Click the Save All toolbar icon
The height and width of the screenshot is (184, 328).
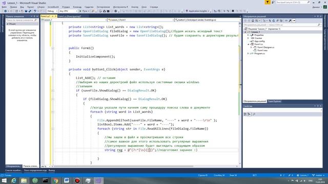(x=30, y=11)
